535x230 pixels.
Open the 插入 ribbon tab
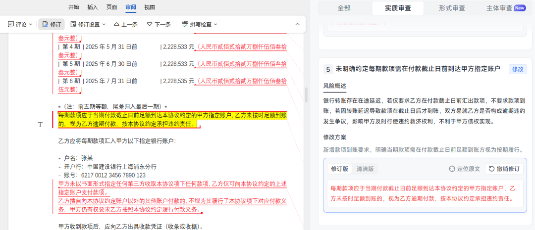pos(93,7)
